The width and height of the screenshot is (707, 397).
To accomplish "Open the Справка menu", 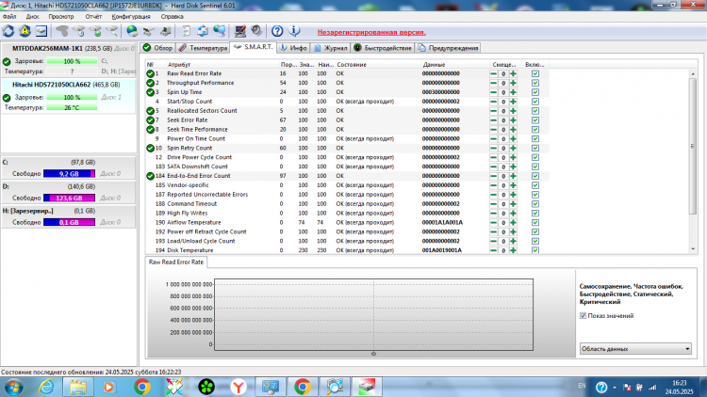I will click(x=172, y=17).
